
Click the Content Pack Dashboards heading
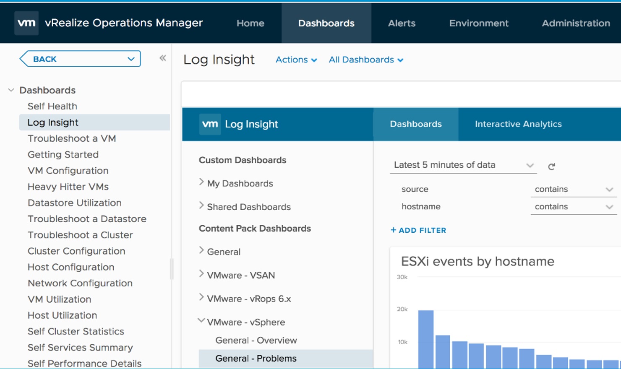[x=255, y=229]
